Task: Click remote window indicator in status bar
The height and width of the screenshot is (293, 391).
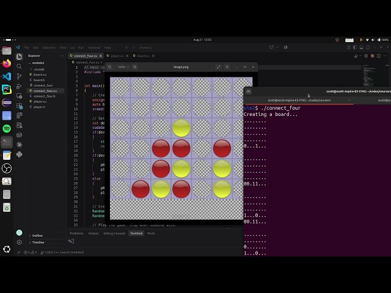Action: pyautogui.click(x=19, y=252)
